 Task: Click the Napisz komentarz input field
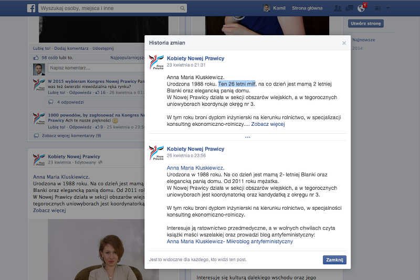[94, 68]
